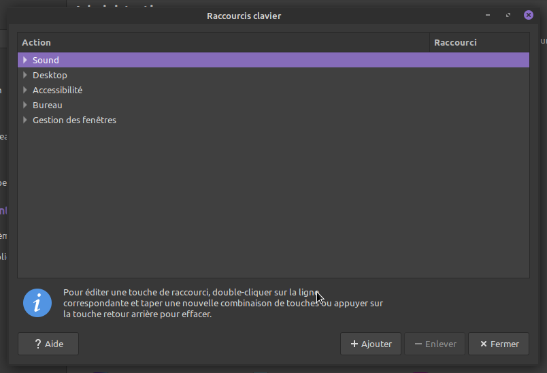
Task: Select the Gestion des fenêtres row label
Action: [x=74, y=120]
